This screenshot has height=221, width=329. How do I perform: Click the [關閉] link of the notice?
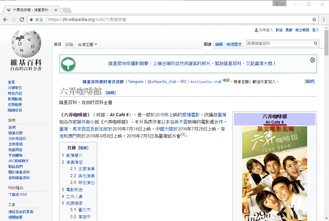[310, 81]
